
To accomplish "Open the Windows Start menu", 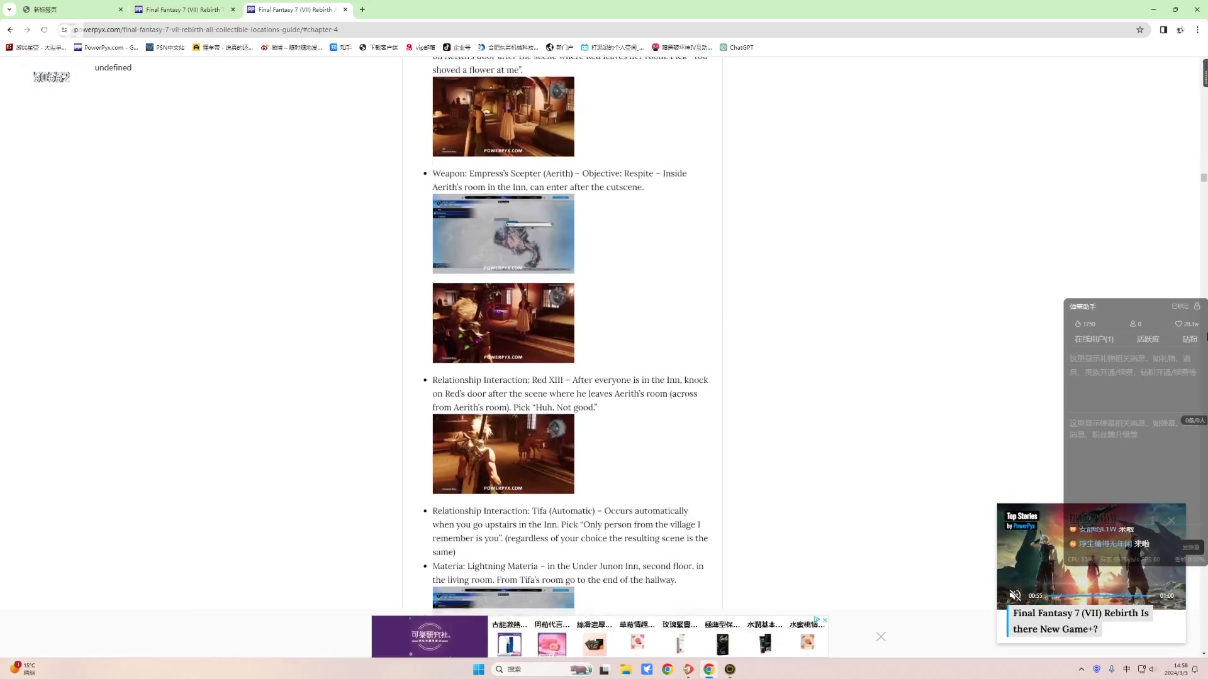I will (x=479, y=669).
